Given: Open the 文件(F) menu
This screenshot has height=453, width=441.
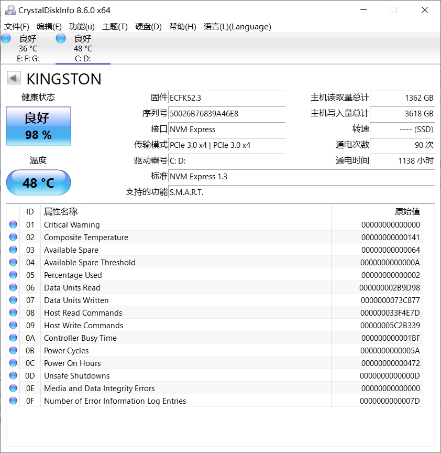Looking at the screenshot, I should tap(17, 27).
